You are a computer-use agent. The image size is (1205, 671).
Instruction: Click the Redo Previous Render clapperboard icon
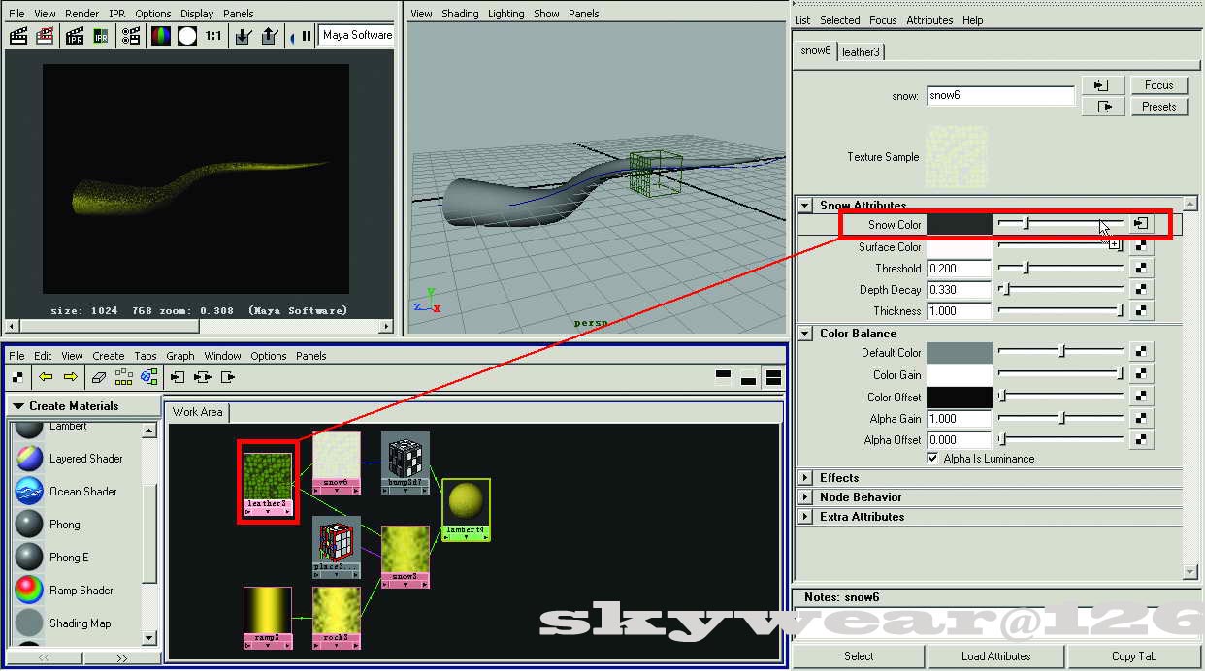(x=18, y=36)
